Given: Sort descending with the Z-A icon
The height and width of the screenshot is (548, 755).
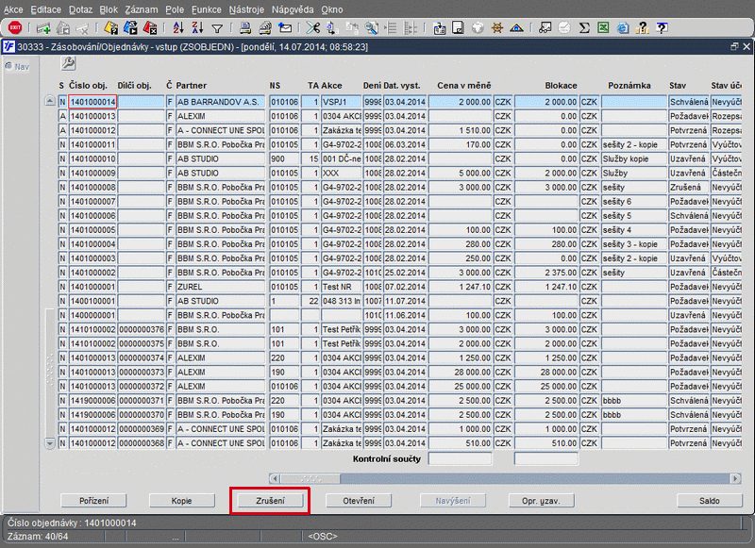Looking at the screenshot, I should coord(197,28).
